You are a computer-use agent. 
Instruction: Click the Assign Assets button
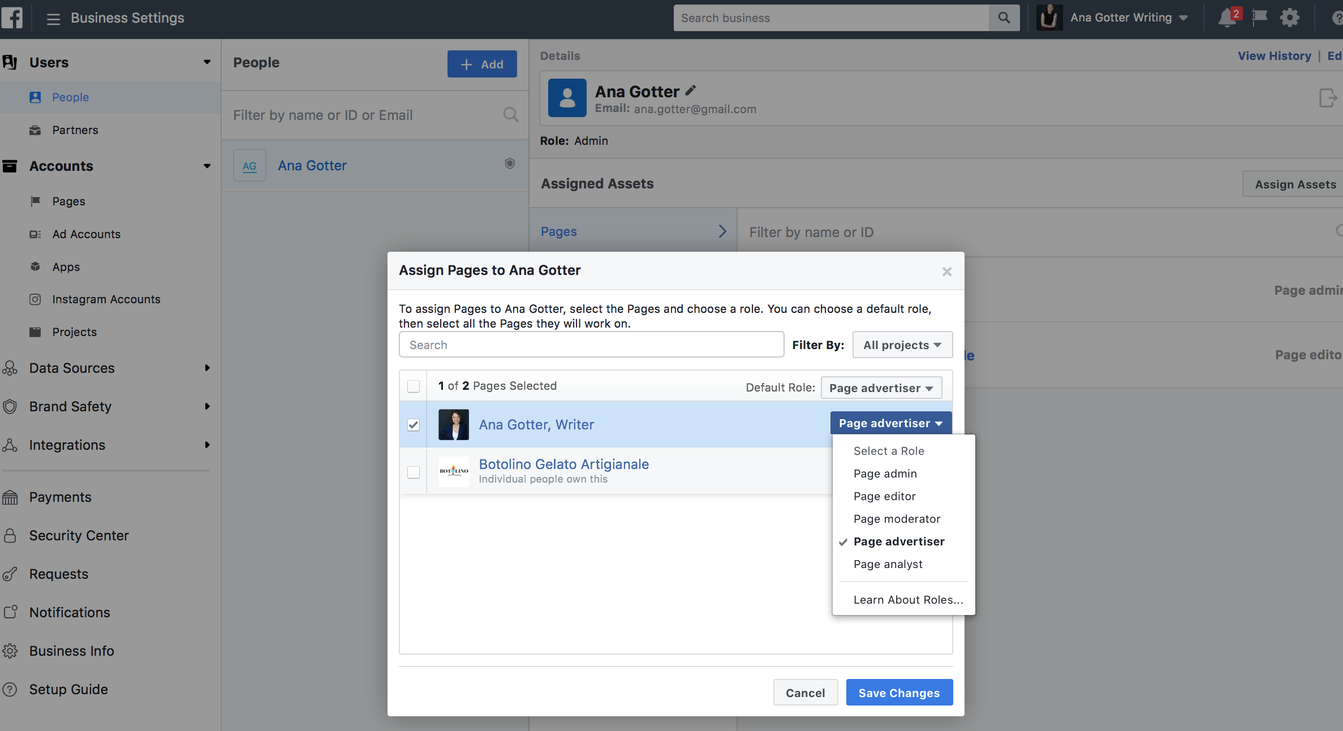pyautogui.click(x=1294, y=184)
